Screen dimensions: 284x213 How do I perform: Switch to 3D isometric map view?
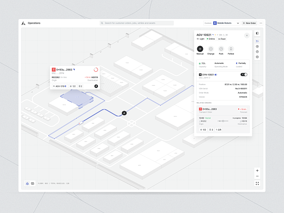pyautogui.click(x=27, y=183)
